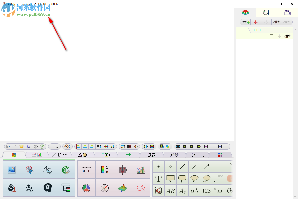Insert a number axis ruler
298x199 pixels.
(86, 170)
